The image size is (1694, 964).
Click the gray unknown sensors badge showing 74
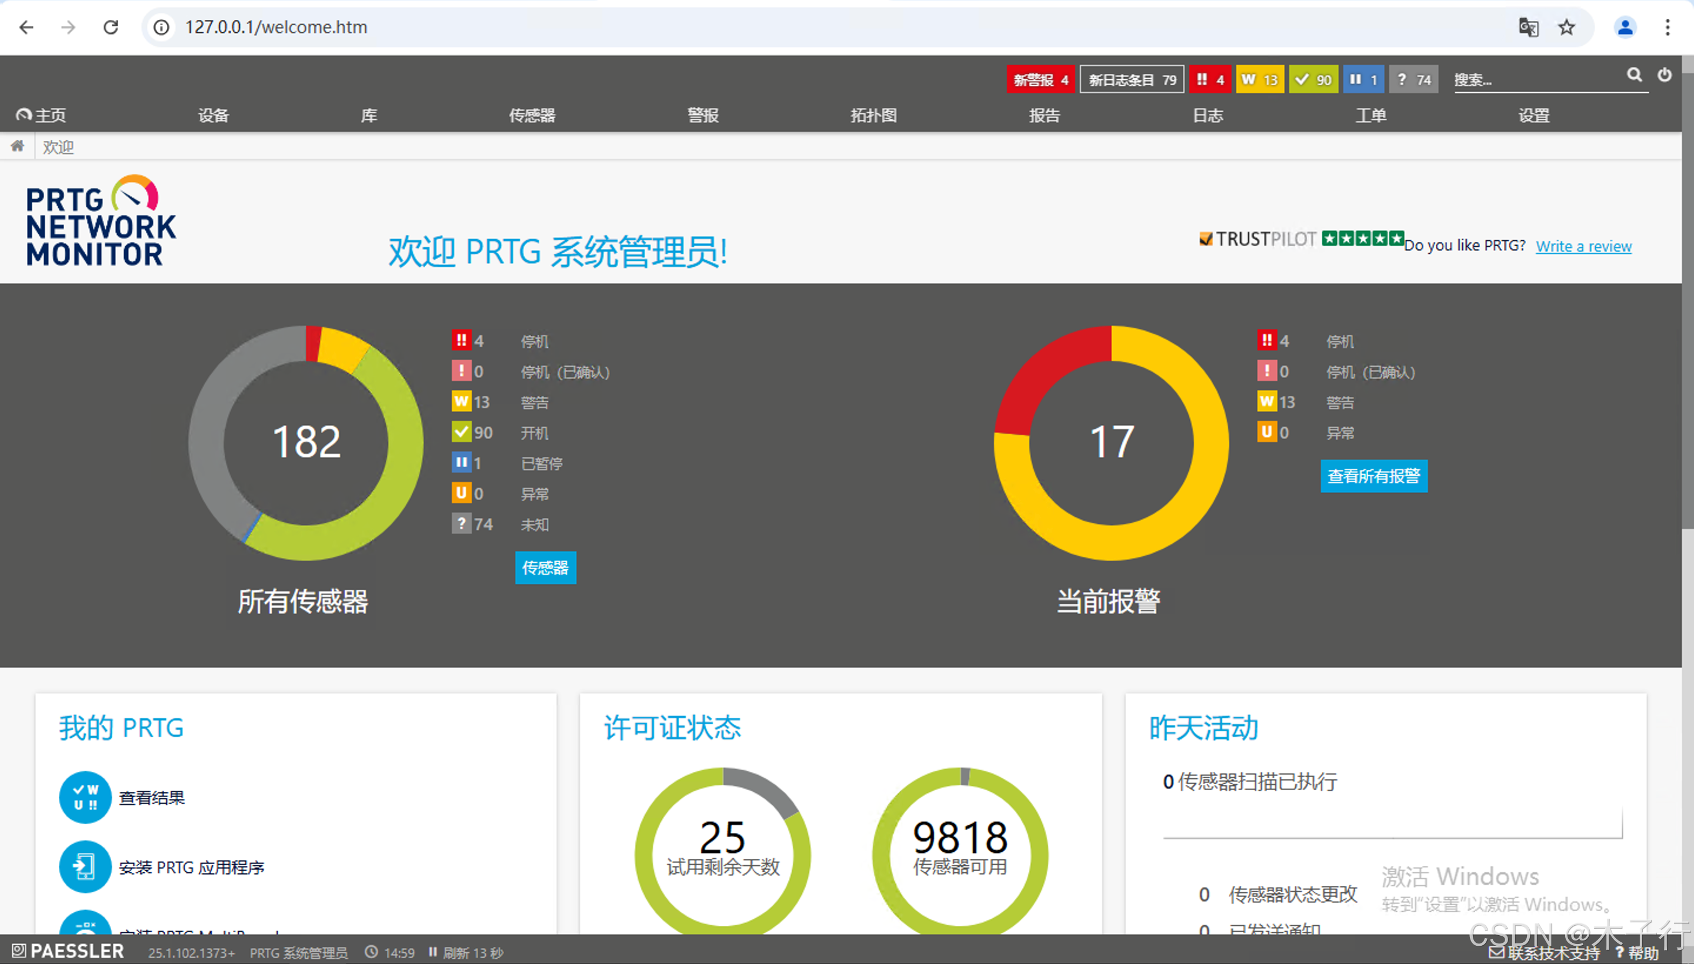tap(1413, 79)
